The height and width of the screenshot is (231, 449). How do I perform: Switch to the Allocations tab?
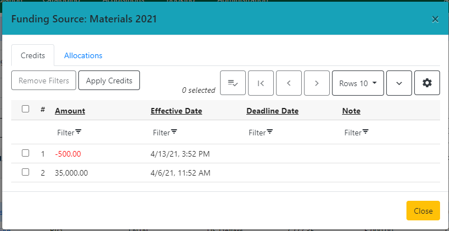(x=83, y=55)
